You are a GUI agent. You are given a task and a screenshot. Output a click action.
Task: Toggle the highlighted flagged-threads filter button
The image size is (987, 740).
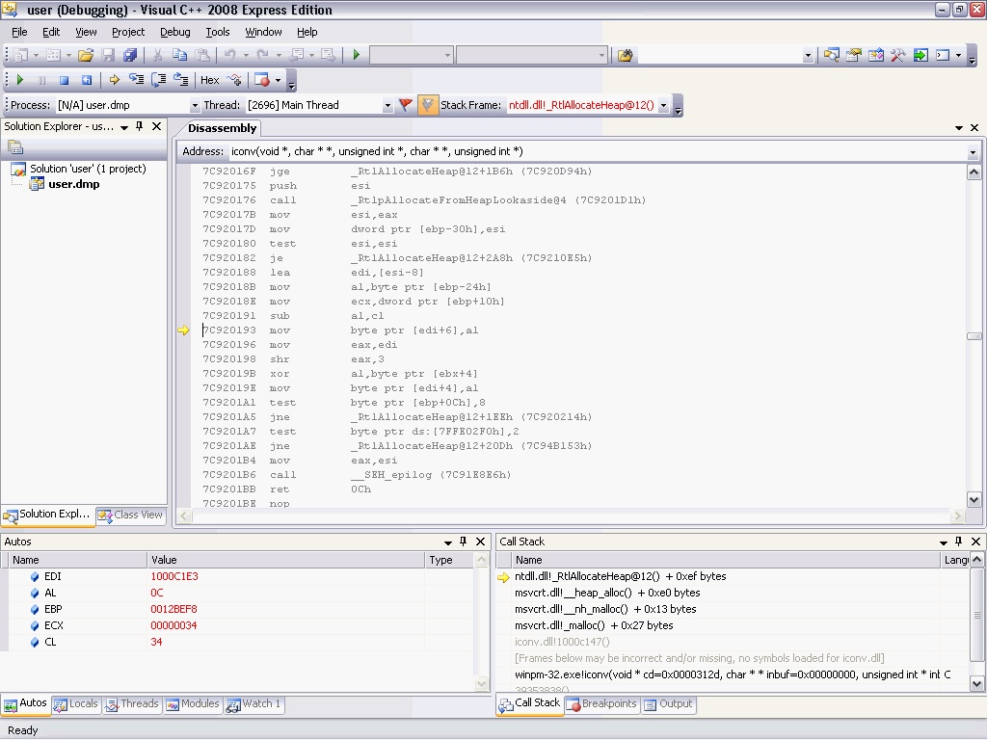coord(427,105)
